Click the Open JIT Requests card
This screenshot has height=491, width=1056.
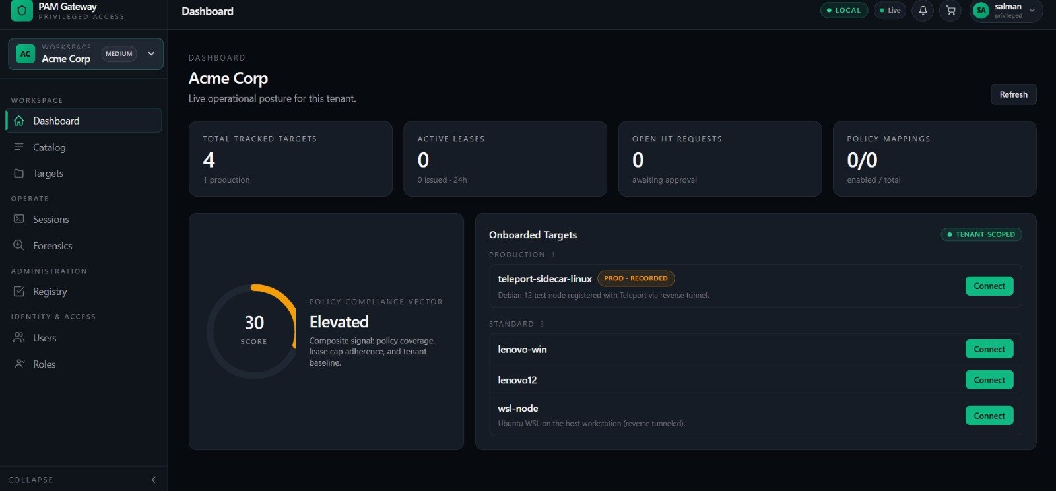pos(720,158)
